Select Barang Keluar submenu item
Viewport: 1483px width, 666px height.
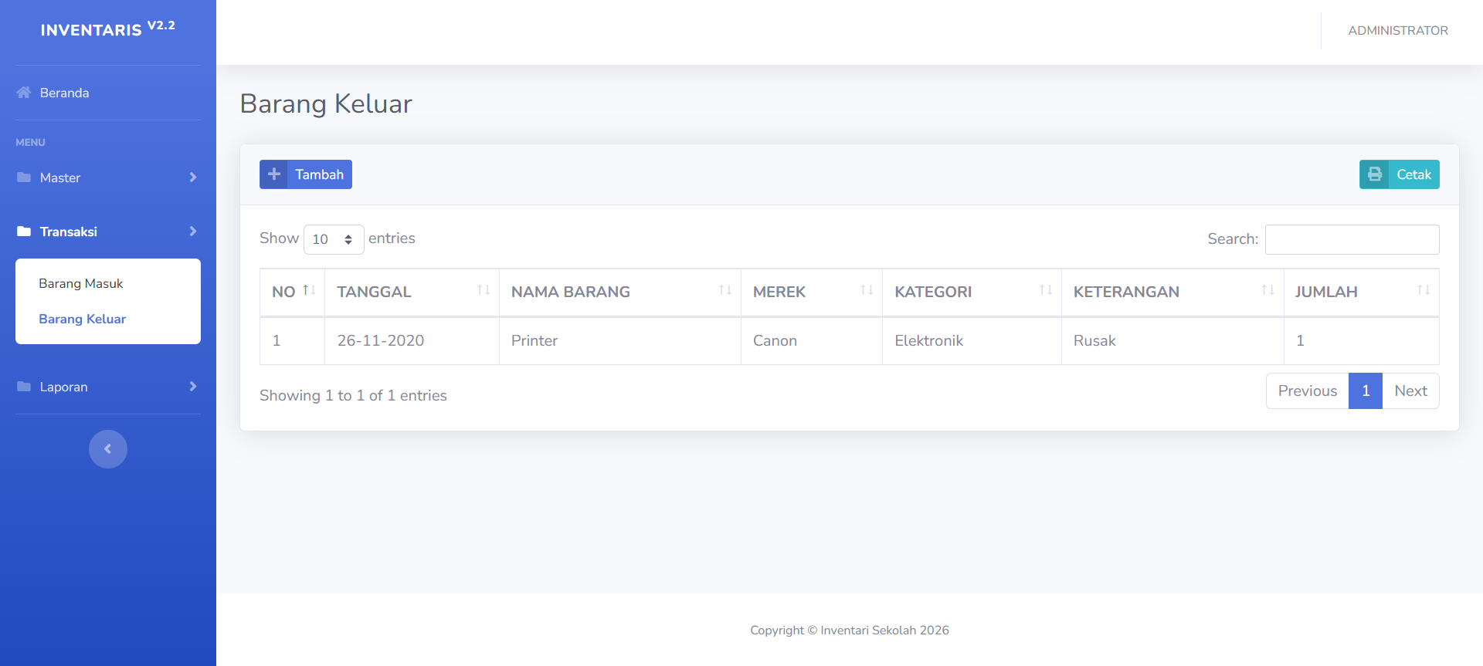[83, 319]
